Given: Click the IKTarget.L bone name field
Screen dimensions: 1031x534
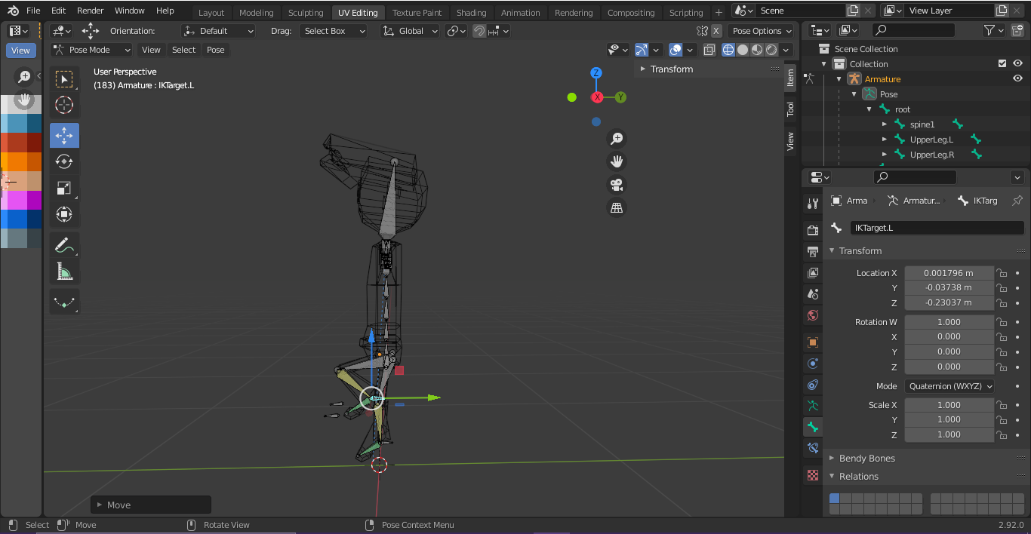Looking at the screenshot, I should click(x=937, y=228).
